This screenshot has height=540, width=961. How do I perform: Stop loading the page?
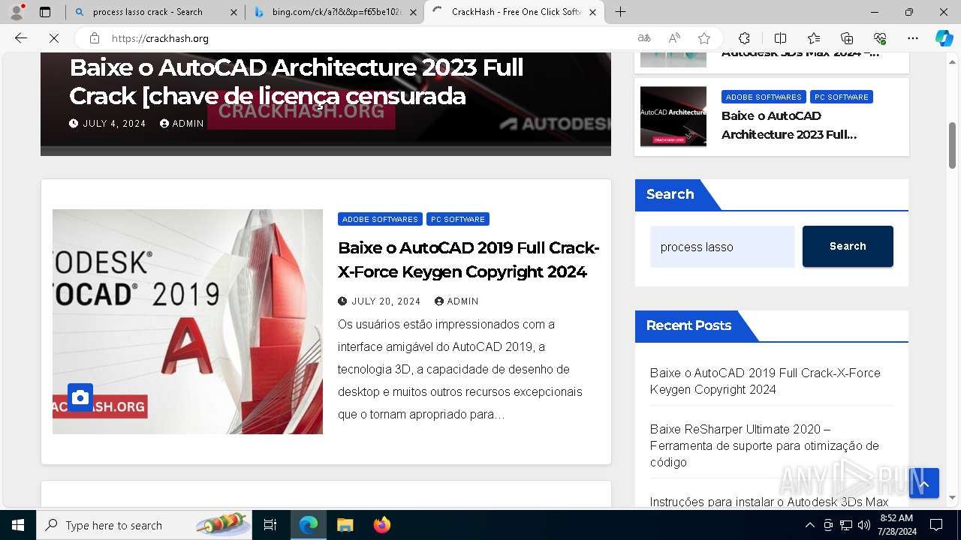[54, 38]
